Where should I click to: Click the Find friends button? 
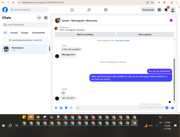148,10
